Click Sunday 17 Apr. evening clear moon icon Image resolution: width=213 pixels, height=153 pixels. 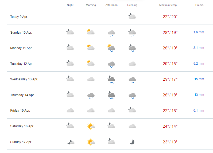pos(132,142)
